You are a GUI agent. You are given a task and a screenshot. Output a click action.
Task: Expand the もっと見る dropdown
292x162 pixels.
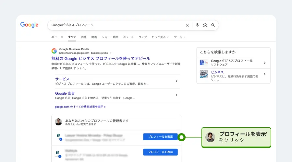[160, 37]
